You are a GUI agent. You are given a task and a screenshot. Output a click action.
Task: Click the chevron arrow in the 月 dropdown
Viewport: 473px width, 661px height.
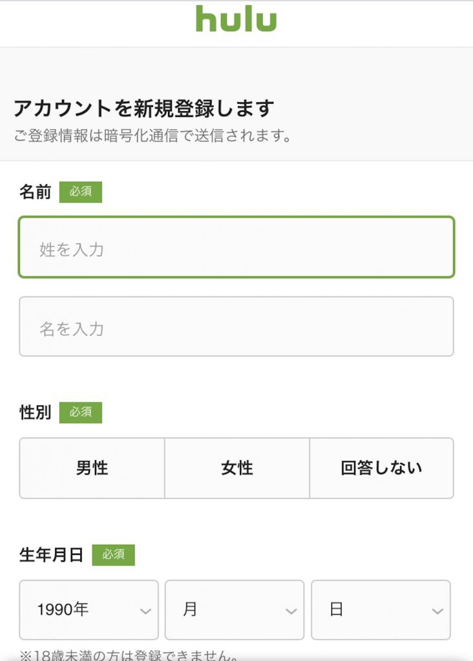pos(291,611)
